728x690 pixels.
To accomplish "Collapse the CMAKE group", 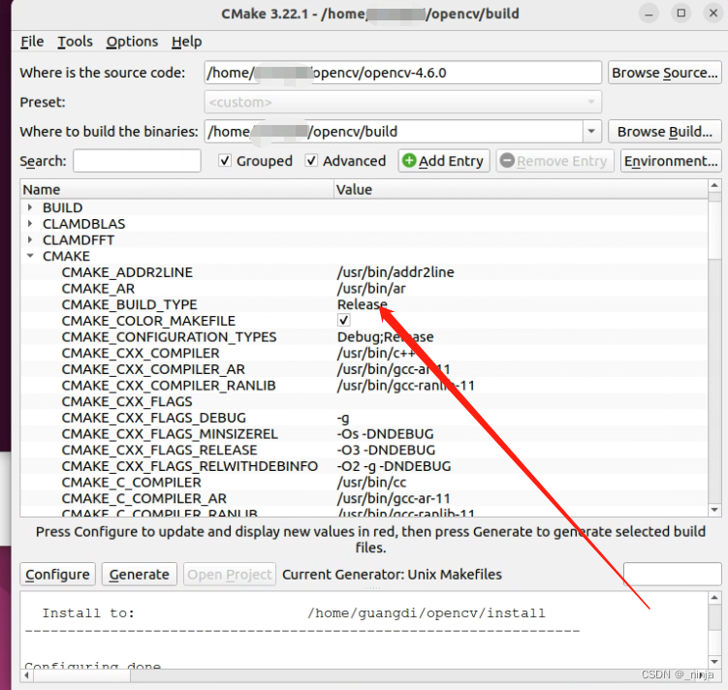I will 30,256.
